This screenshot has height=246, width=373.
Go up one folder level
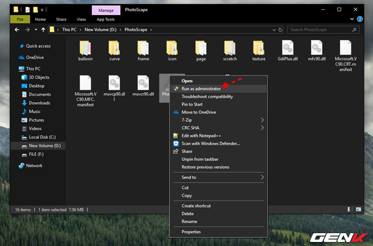click(x=43, y=30)
